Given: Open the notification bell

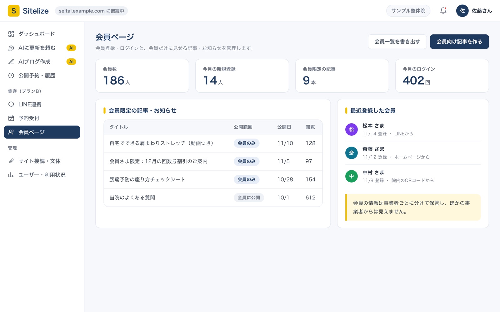Looking at the screenshot, I should [x=443, y=11].
